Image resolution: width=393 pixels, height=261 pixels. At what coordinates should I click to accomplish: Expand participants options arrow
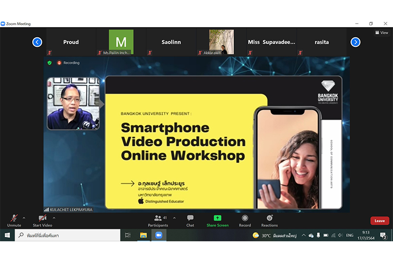(x=175, y=218)
